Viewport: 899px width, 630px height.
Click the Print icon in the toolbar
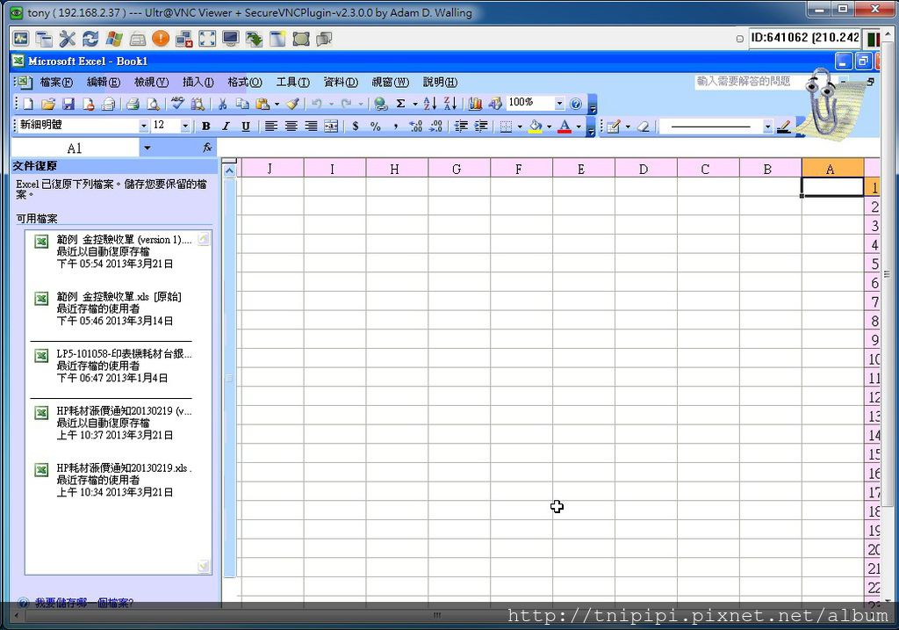(133, 104)
